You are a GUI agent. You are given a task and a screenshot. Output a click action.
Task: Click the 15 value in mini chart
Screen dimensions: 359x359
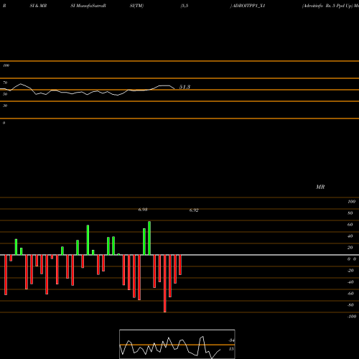[231, 349]
